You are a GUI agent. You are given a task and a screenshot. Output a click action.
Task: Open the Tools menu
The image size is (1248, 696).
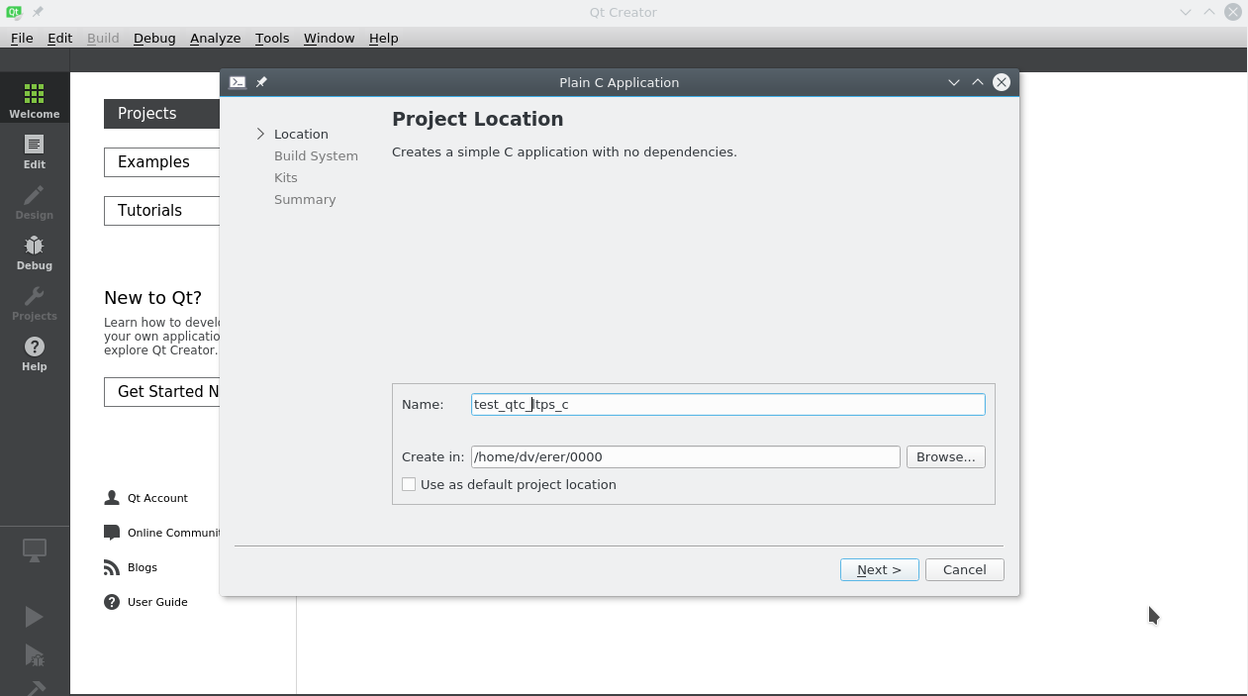pyautogui.click(x=272, y=38)
